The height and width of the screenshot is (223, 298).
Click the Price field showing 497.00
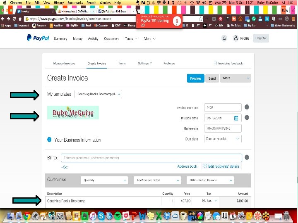point(183,201)
